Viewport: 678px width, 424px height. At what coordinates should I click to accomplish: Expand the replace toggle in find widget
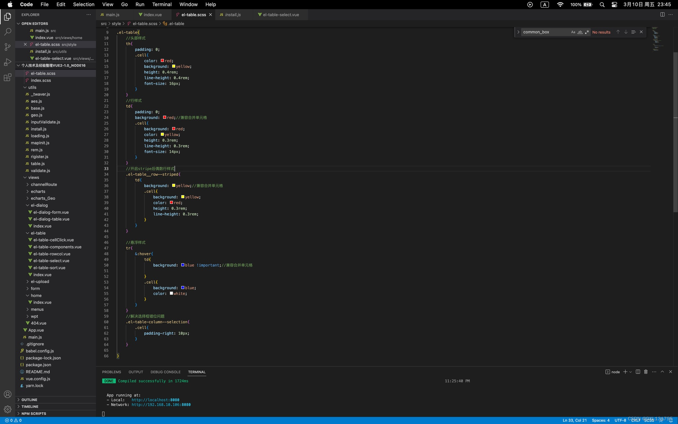(x=518, y=32)
